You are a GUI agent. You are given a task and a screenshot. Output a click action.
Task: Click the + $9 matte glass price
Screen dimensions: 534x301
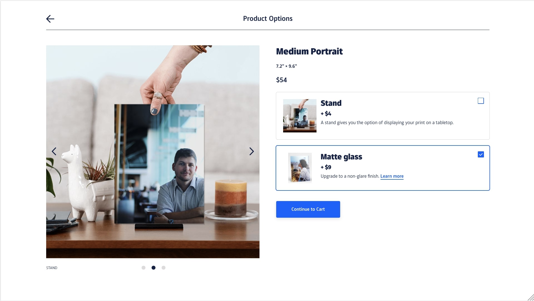326,167
